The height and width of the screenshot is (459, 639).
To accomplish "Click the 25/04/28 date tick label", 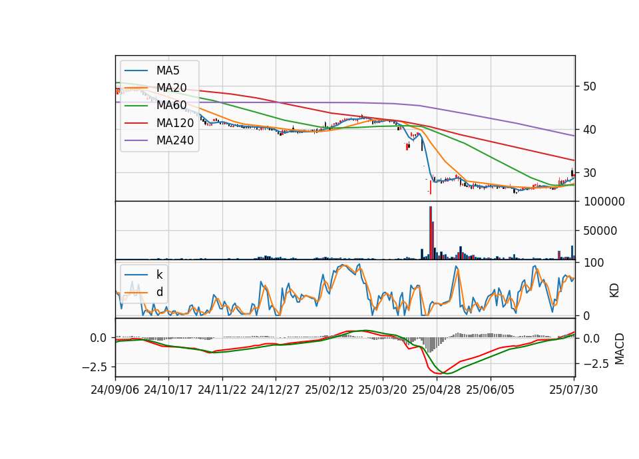I will point(437,390).
